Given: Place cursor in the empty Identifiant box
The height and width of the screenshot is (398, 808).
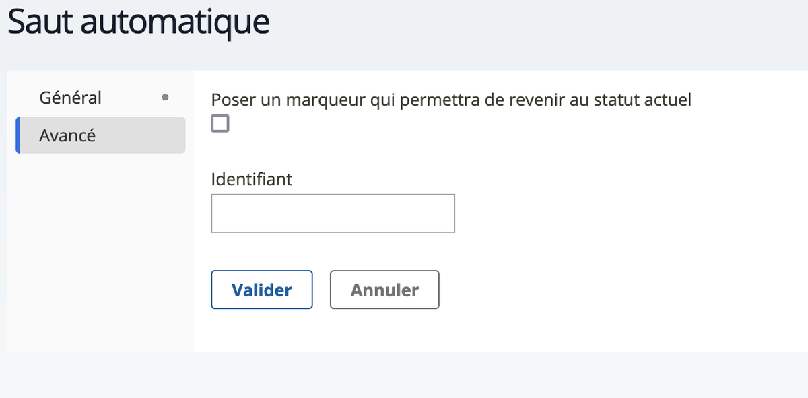Looking at the screenshot, I should point(333,213).
